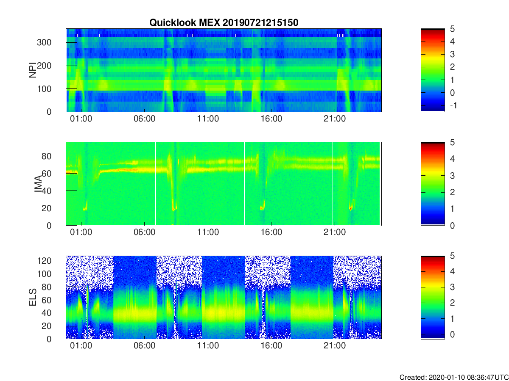Select the IMA y-axis label
509x381 pixels.
[38, 184]
